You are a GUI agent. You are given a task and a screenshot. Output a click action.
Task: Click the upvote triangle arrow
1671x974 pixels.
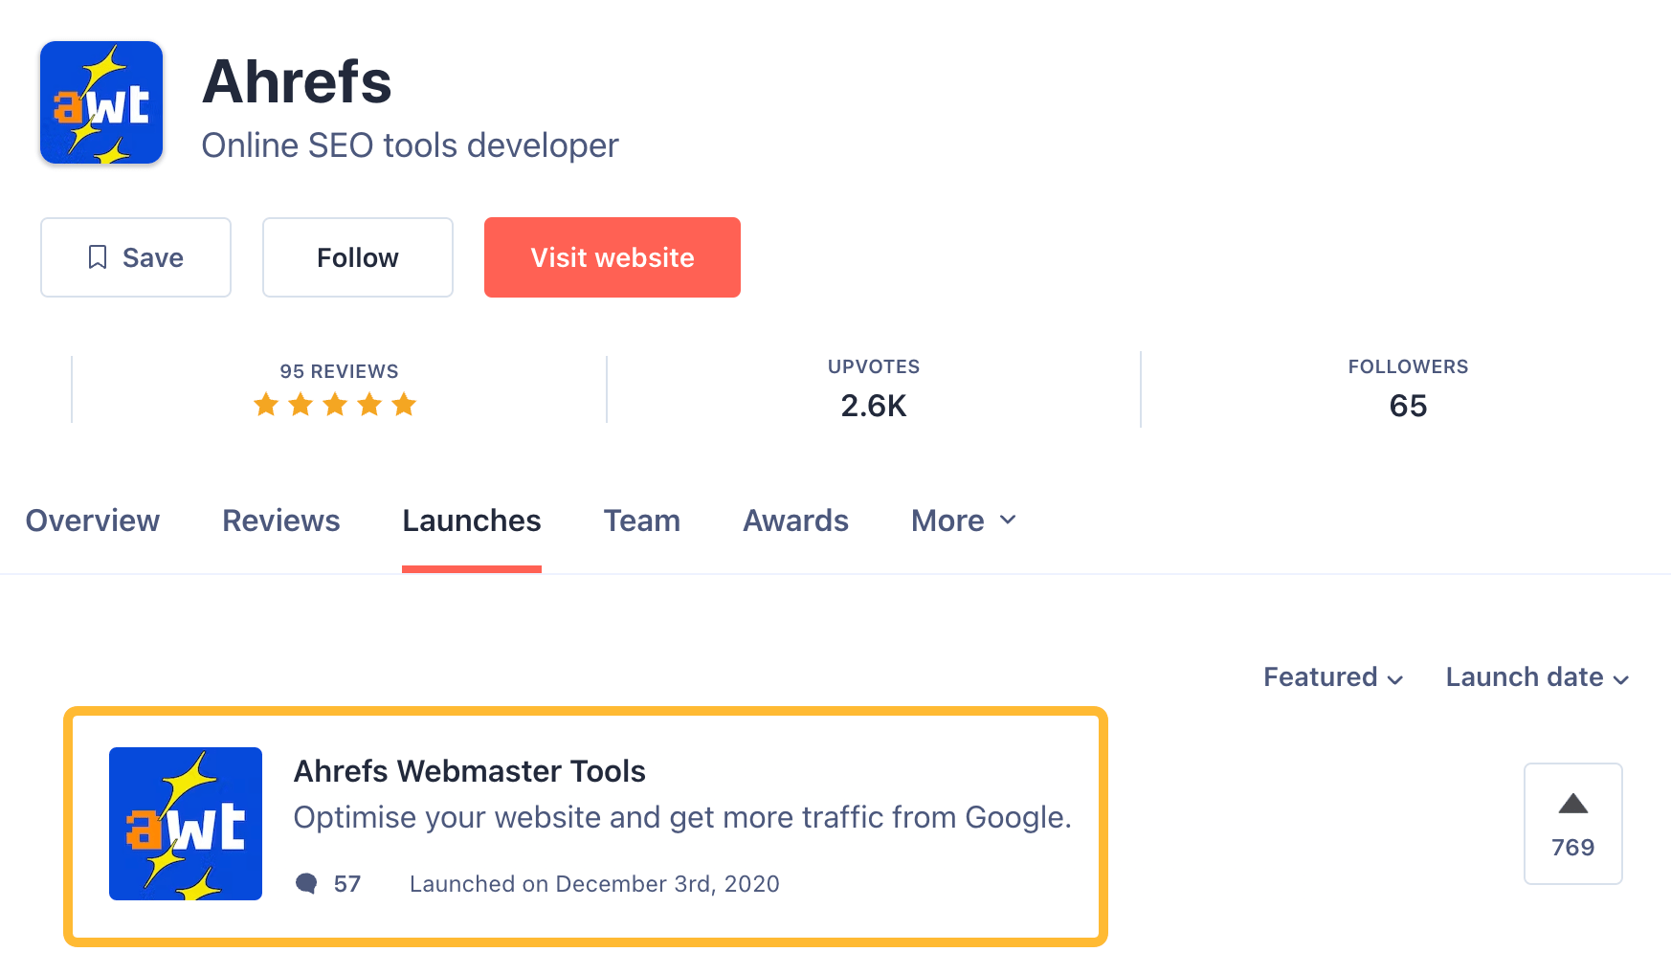tap(1571, 804)
